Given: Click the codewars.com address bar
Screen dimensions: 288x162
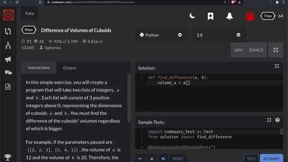Looking at the screenshot, I should pyautogui.click(x=134, y=2).
